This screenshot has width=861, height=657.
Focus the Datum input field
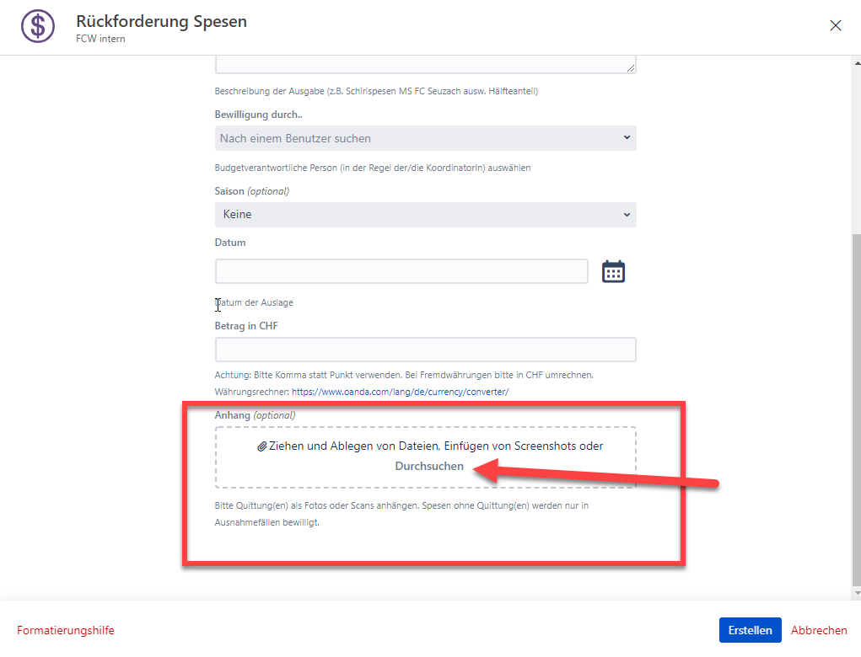click(x=401, y=271)
